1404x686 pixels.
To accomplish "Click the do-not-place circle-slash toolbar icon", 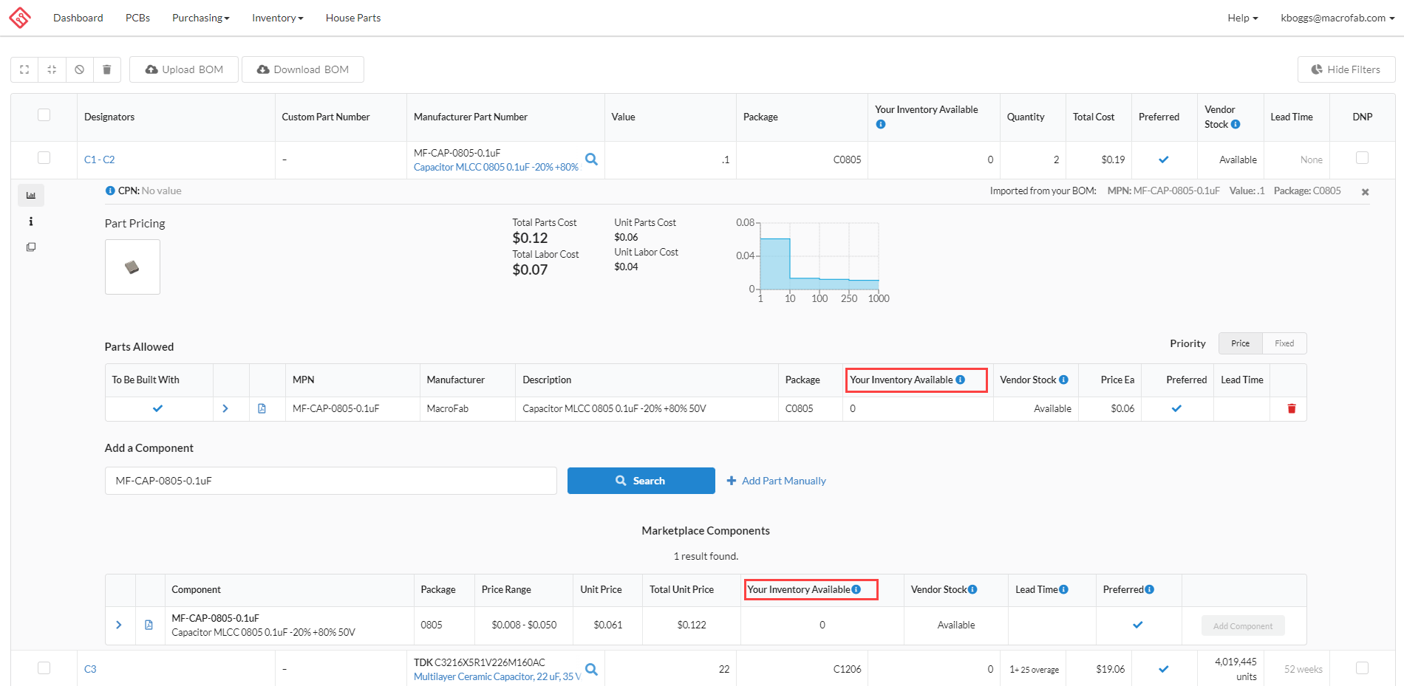I will pos(79,69).
